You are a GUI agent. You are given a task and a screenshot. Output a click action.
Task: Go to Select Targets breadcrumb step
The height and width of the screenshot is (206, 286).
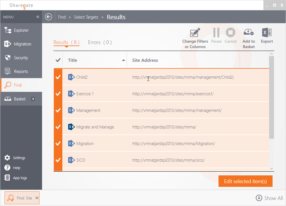[86, 17]
